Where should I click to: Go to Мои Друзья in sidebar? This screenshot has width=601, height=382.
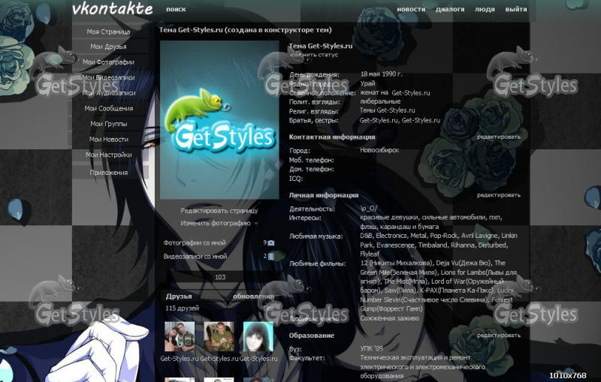[x=108, y=47]
